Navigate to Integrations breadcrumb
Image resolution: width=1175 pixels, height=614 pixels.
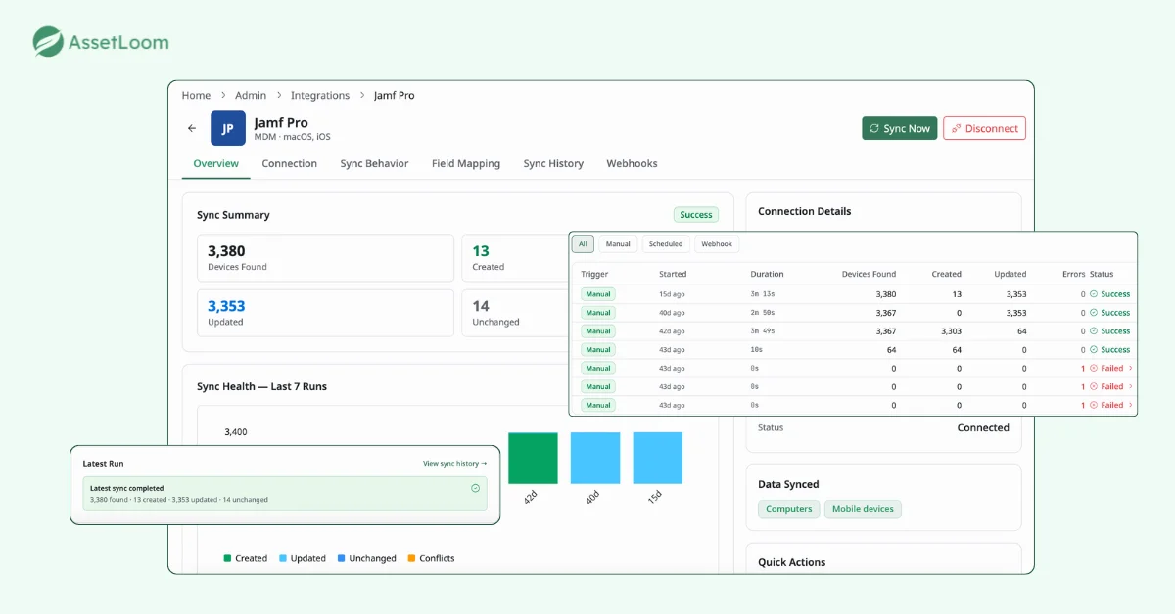[320, 95]
